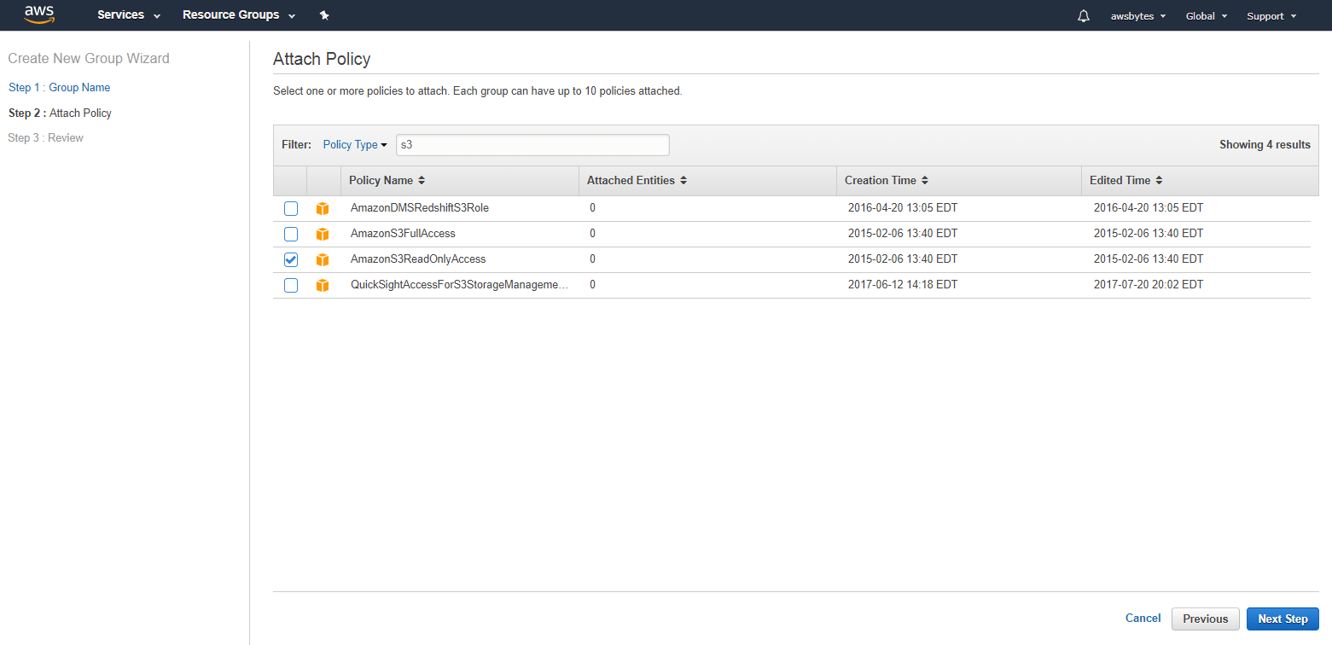The width and height of the screenshot is (1332, 645).
Task: Click the AWS logo home icon
Action: coord(39,15)
